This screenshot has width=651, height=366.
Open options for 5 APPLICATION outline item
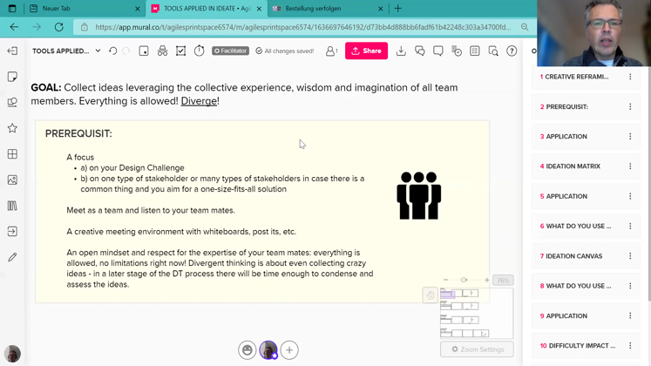[630, 196]
